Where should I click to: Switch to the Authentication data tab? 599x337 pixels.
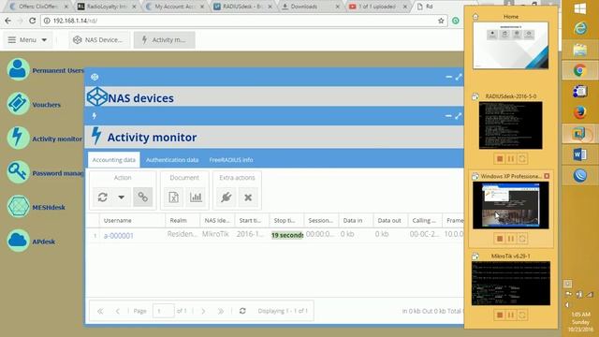172,160
